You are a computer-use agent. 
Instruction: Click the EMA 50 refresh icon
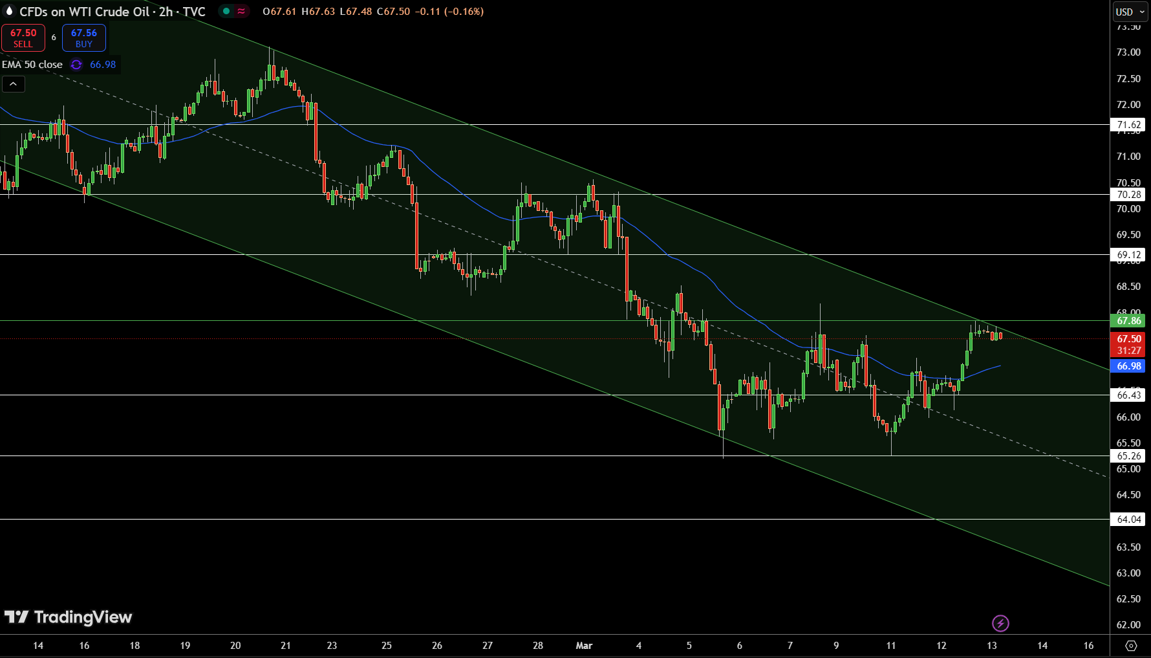click(76, 65)
